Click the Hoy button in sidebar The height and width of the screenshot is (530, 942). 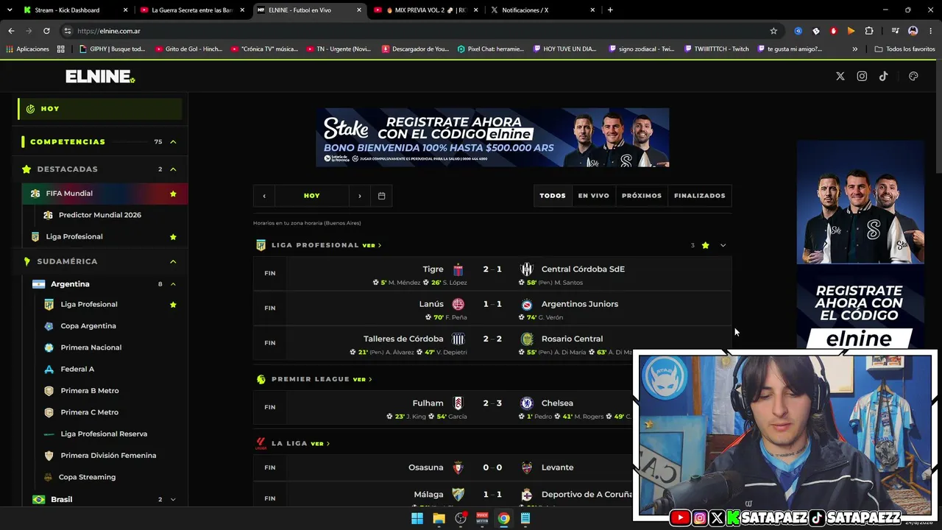pos(100,109)
